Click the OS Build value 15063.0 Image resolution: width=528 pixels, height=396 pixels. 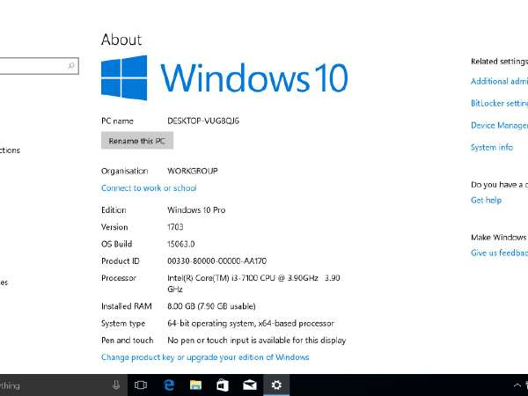(180, 244)
